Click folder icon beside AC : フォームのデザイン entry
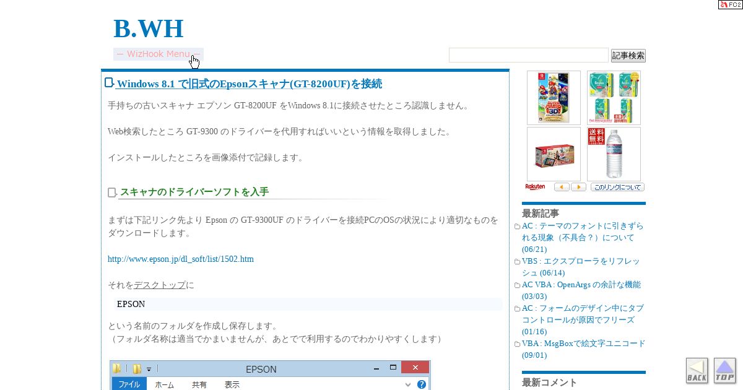Image resolution: width=743 pixels, height=390 pixels. [518, 309]
